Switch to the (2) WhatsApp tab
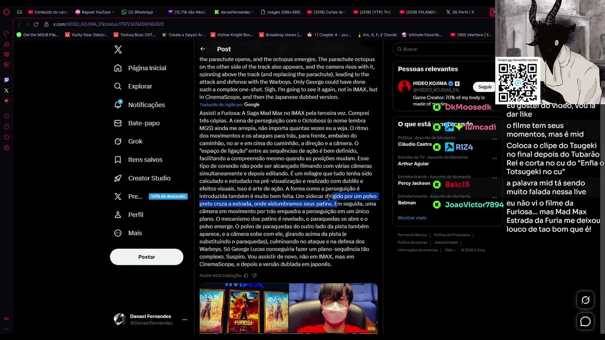 click(x=138, y=12)
